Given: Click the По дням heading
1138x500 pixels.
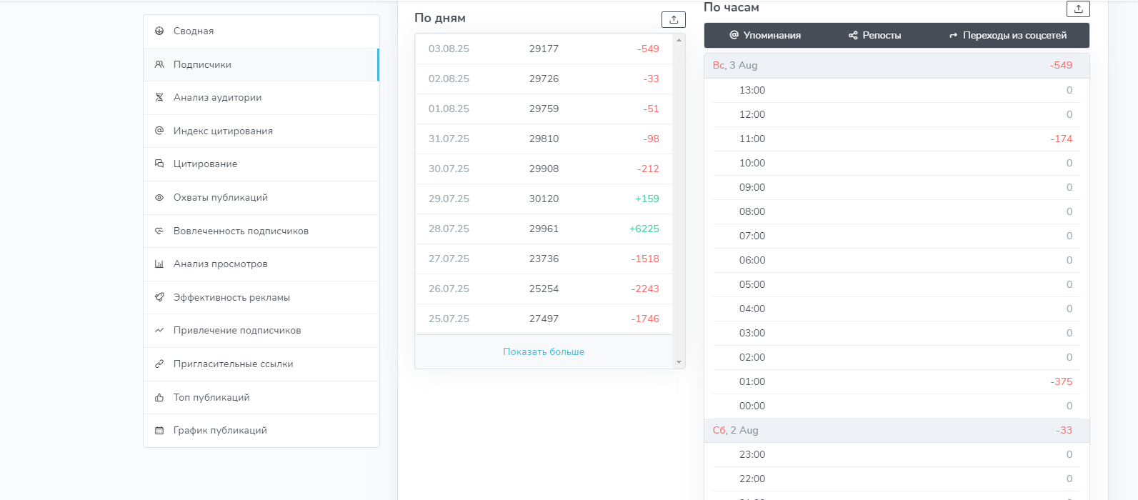Looking at the screenshot, I should 440,18.
